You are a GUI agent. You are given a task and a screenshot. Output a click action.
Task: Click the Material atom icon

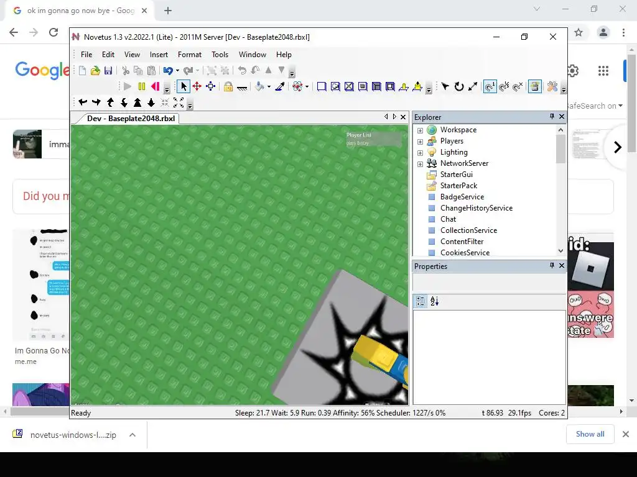coord(298,86)
